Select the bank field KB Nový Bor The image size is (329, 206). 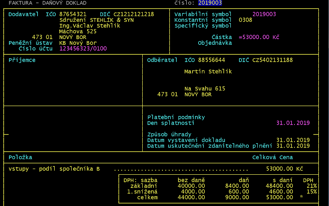point(78,43)
